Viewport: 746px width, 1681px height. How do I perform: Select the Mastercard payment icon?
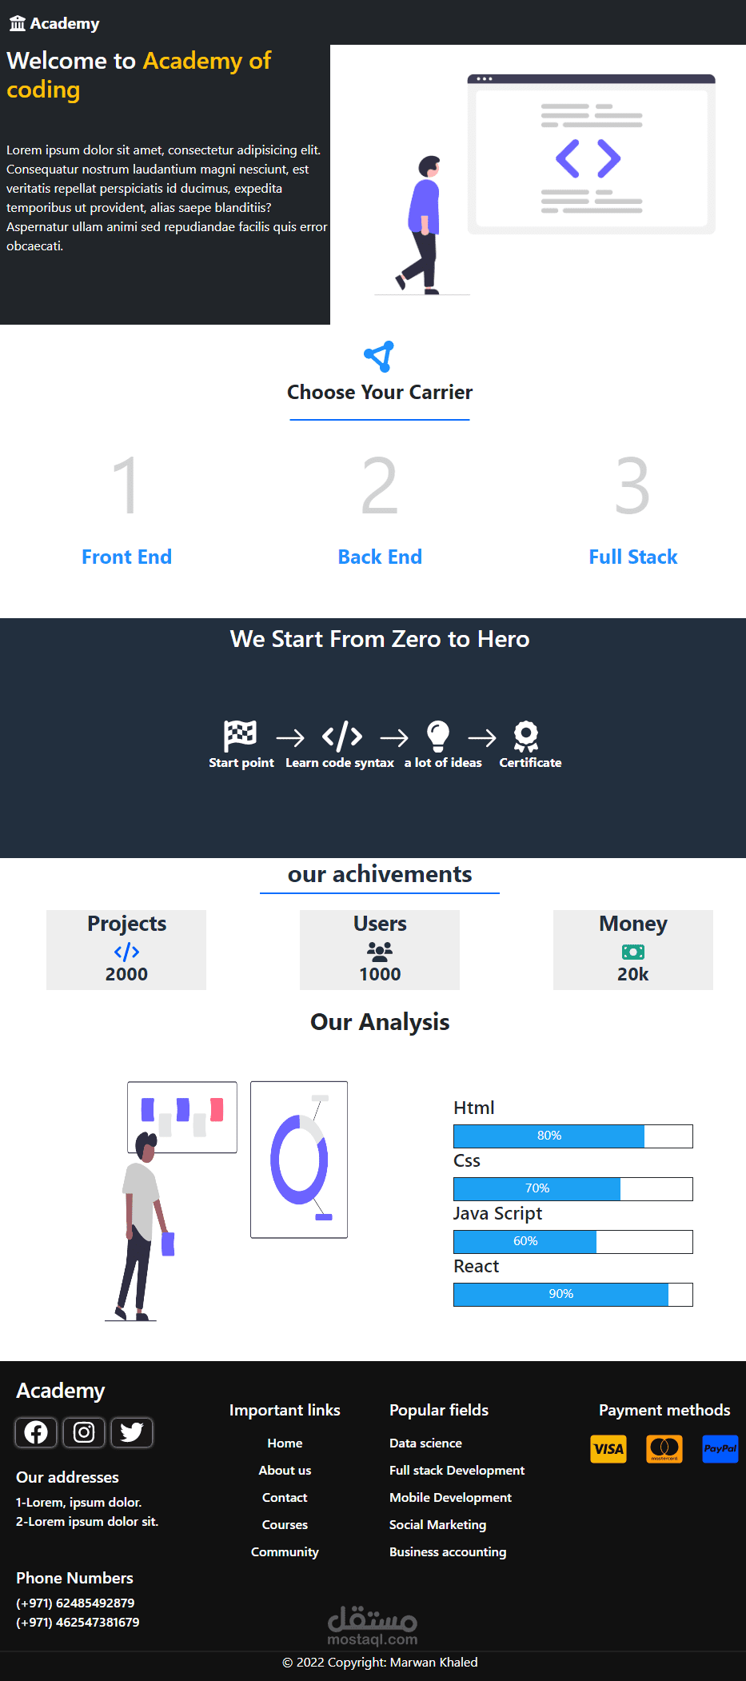click(x=664, y=1449)
